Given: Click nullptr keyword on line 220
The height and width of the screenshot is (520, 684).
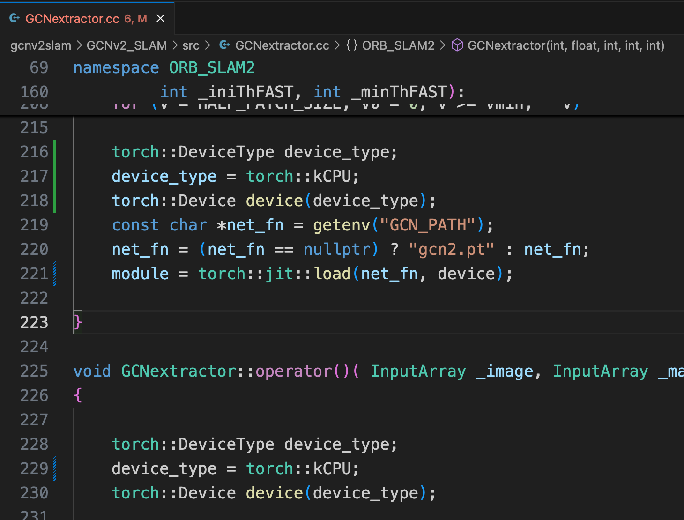Looking at the screenshot, I should click(x=337, y=249).
